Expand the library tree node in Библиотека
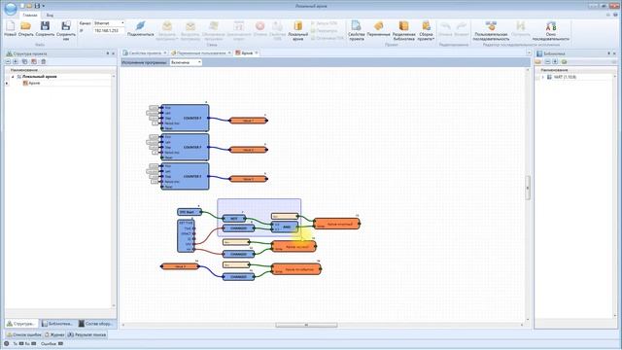 pyautogui.click(x=542, y=77)
